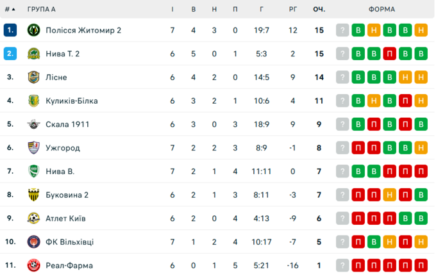The width and height of the screenshot is (436, 276).
Task: Click the blue position 2 badge
Action: click(x=10, y=54)
